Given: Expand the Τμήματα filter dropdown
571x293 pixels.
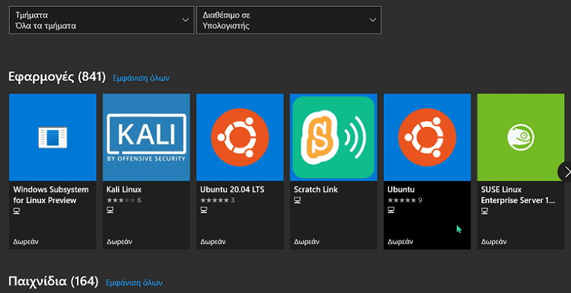Looking at the screenshot, I should (101, 21).
